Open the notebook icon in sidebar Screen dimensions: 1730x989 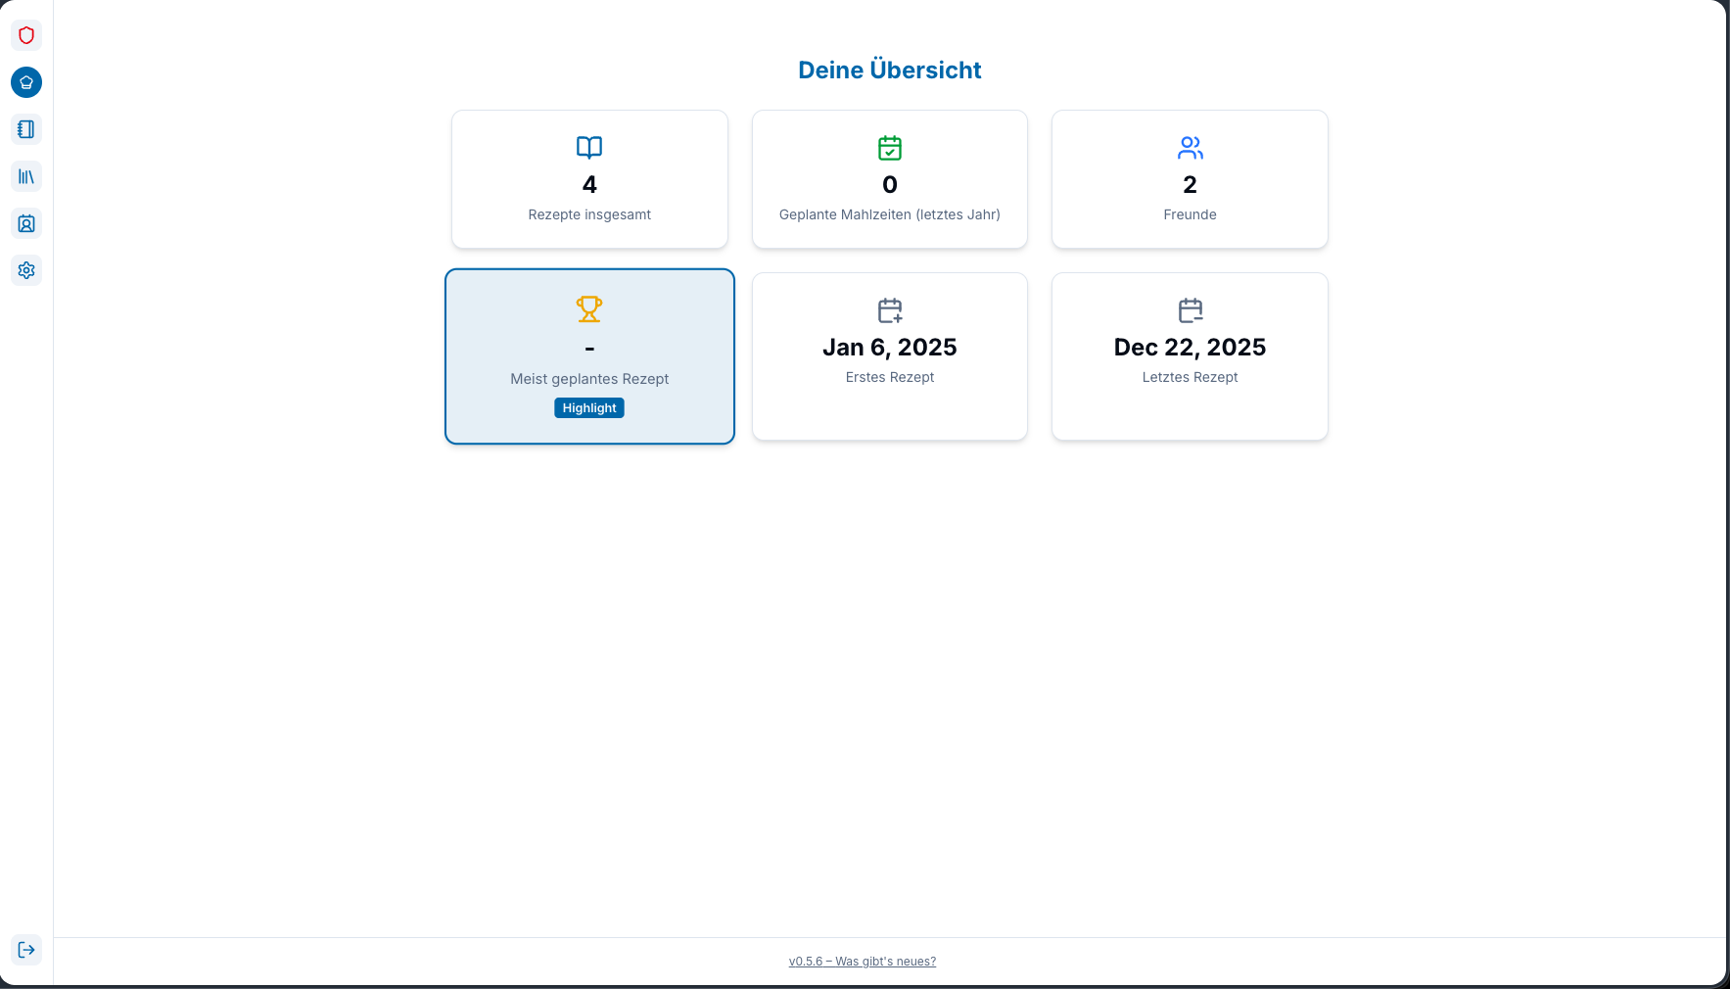[x=26, y=129]
